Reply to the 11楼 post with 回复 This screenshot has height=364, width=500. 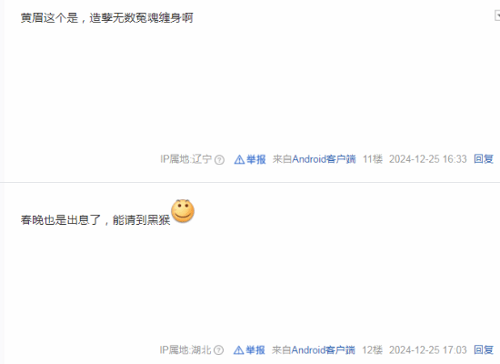[x=484, y=158]
